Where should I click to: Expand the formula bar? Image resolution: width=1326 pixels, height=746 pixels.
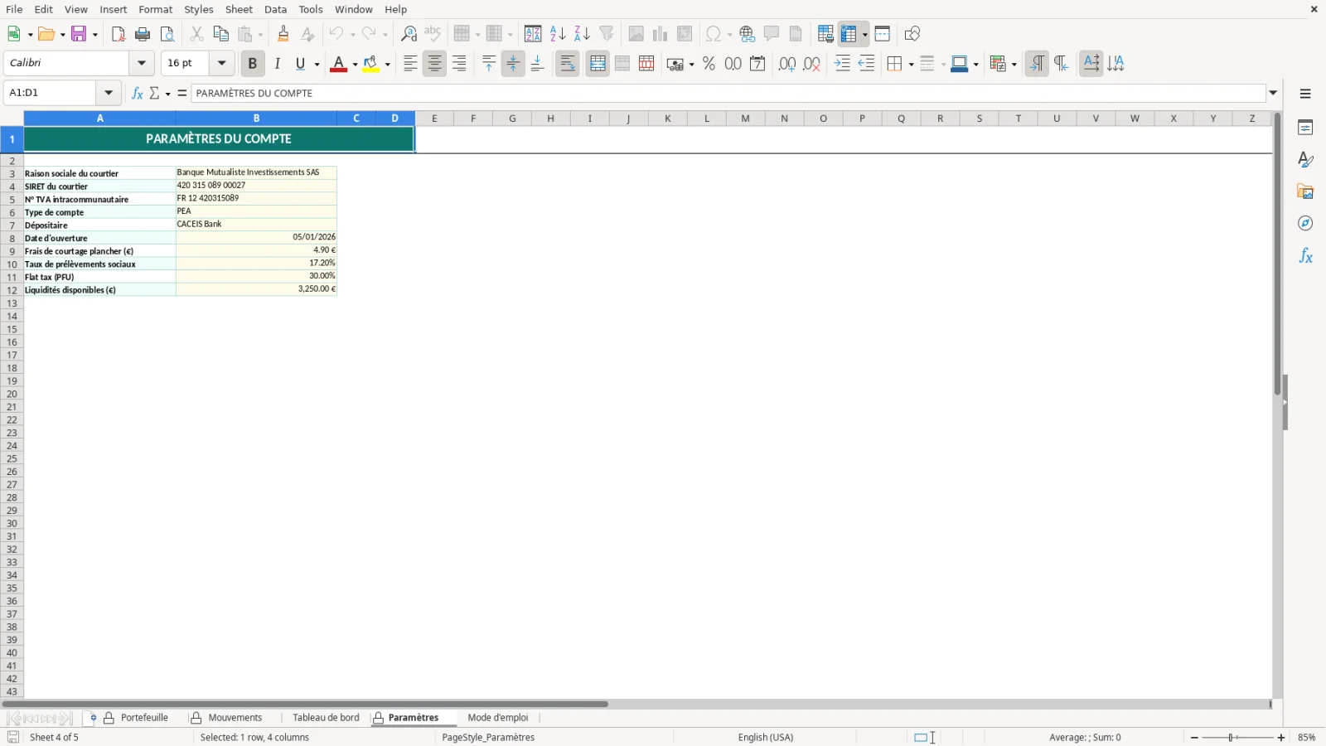1274,93
